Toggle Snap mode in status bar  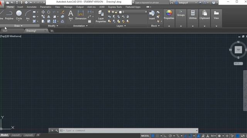click(157, 136)
